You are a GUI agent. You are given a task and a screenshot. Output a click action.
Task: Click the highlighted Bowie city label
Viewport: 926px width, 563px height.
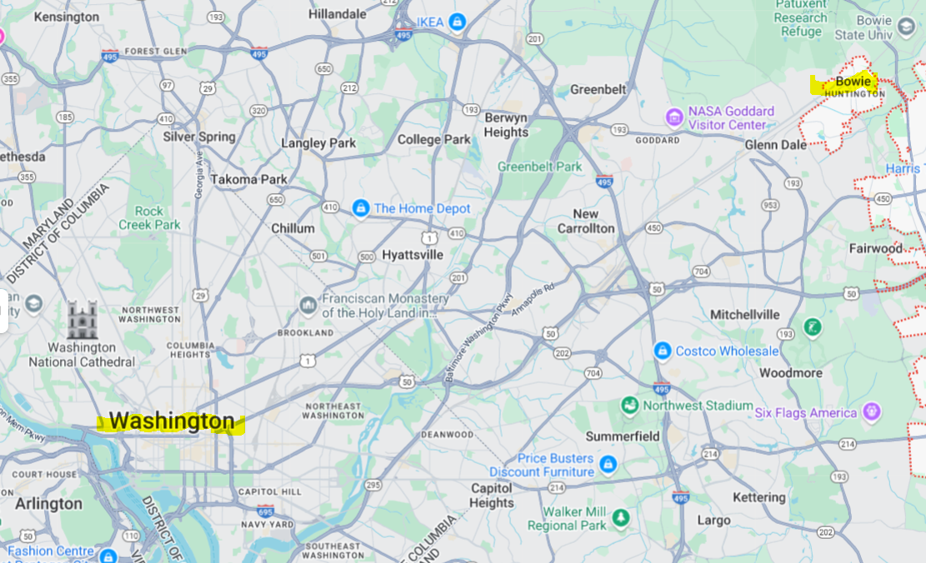[x=853, y=82]
